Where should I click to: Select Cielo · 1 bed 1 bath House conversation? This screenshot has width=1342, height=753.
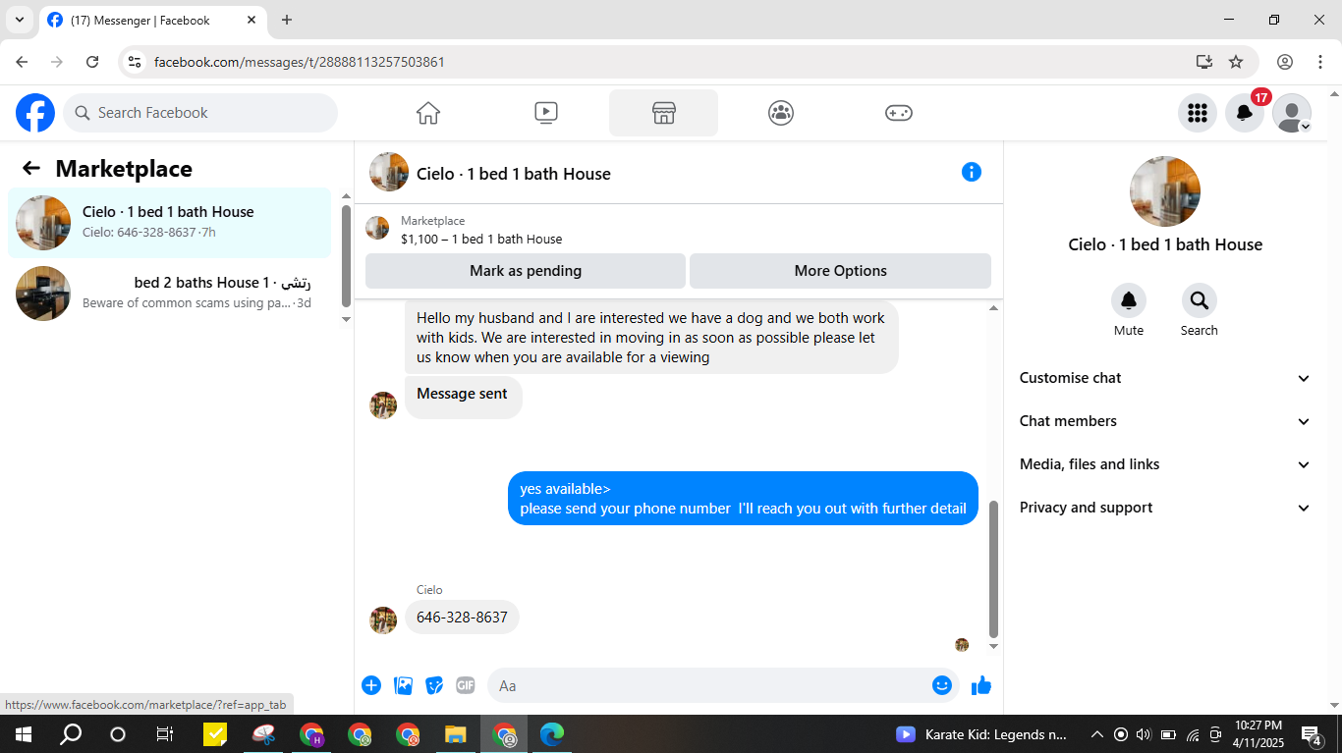pos(170,223)
